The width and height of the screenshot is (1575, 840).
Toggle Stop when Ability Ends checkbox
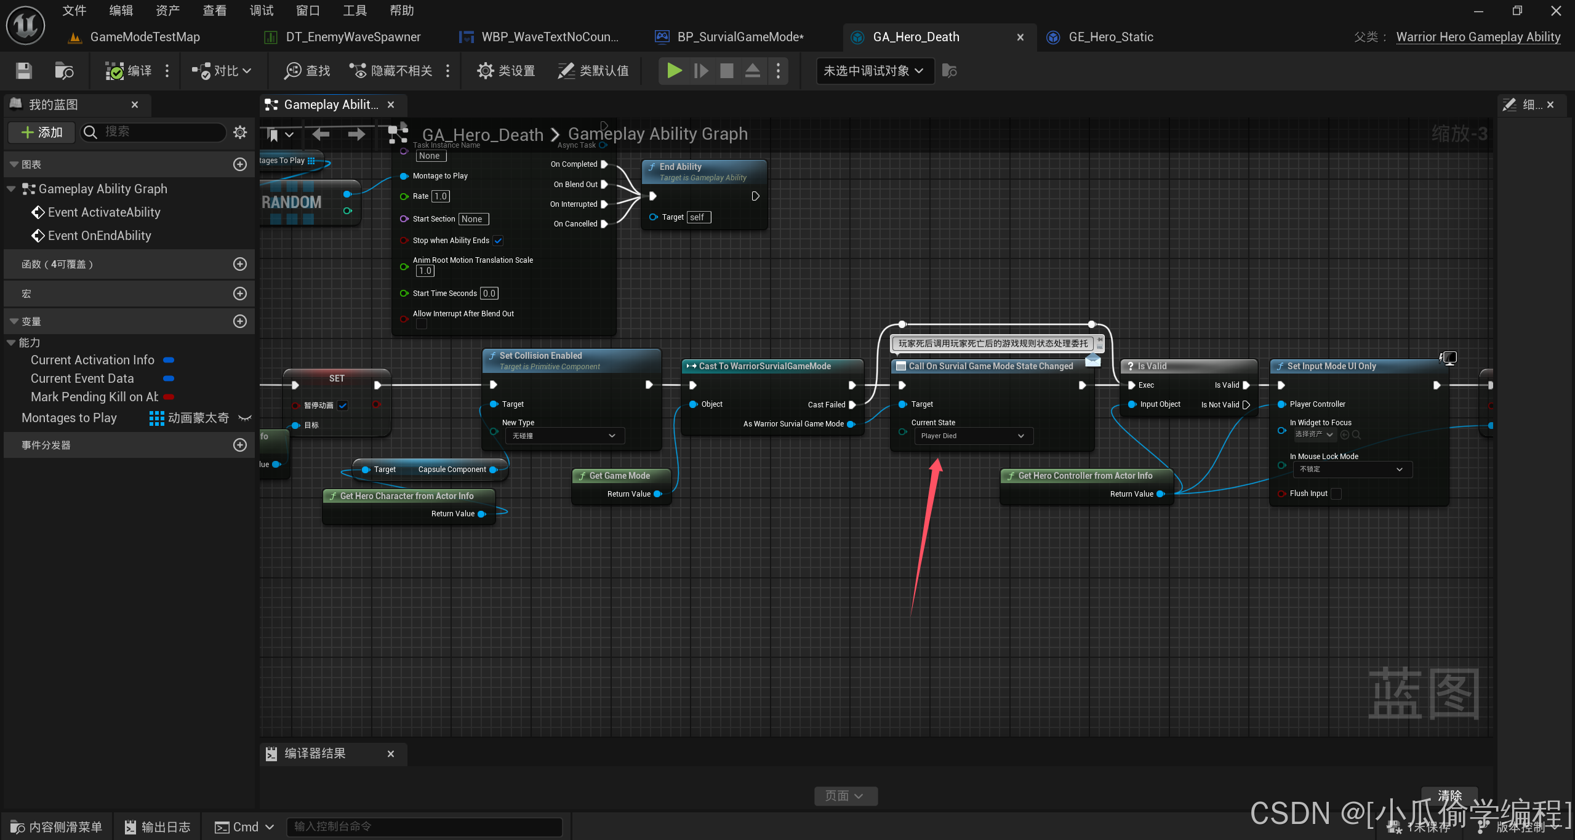coord(498,241)
